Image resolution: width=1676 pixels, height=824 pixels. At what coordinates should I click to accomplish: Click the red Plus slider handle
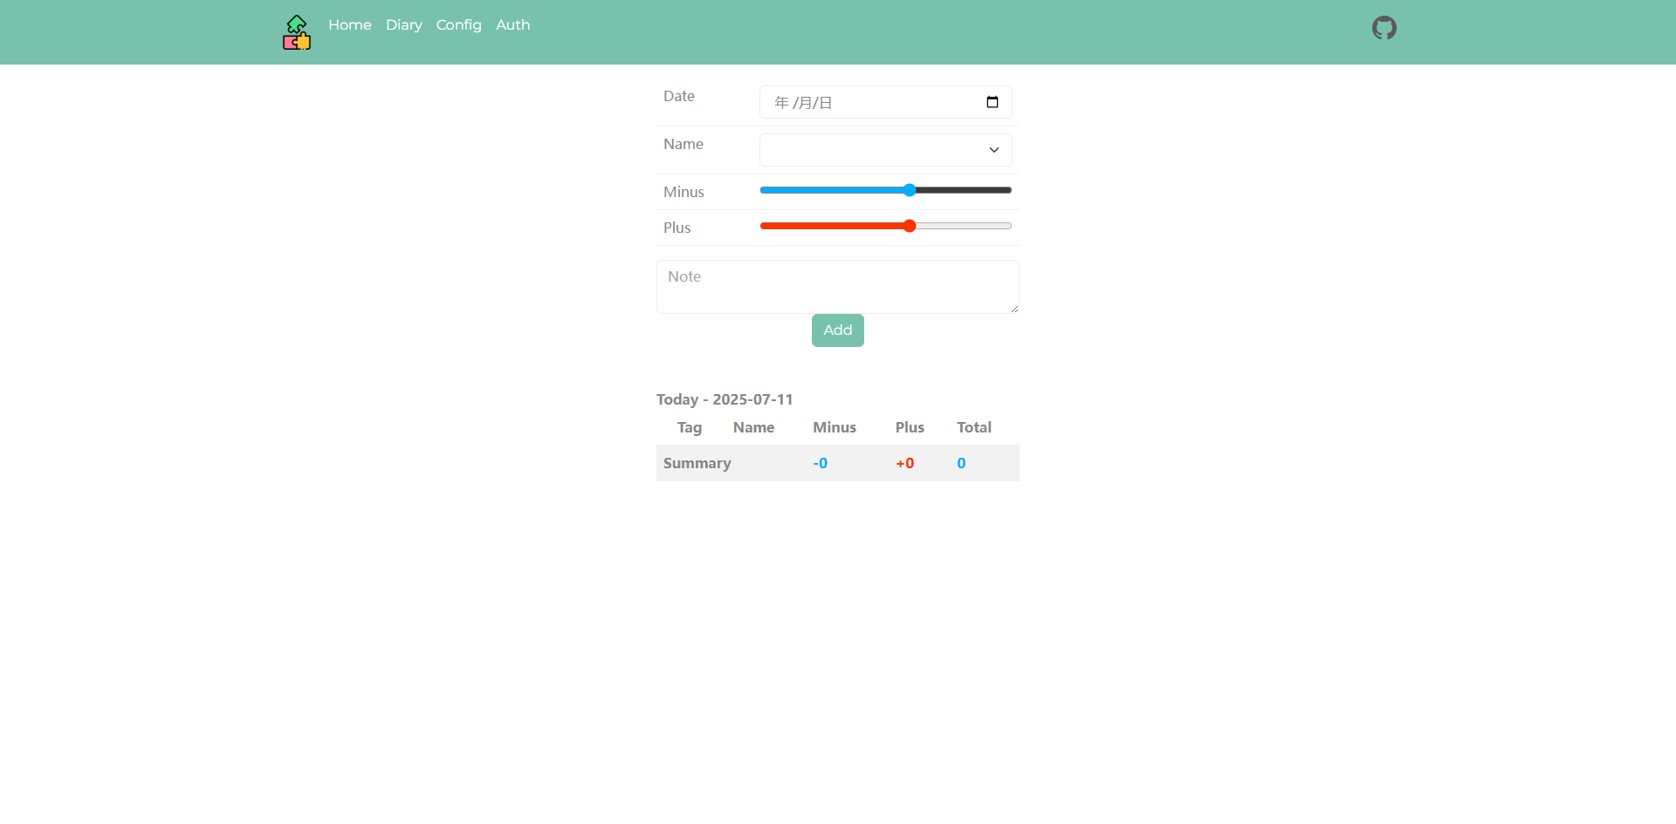[910, 226]
